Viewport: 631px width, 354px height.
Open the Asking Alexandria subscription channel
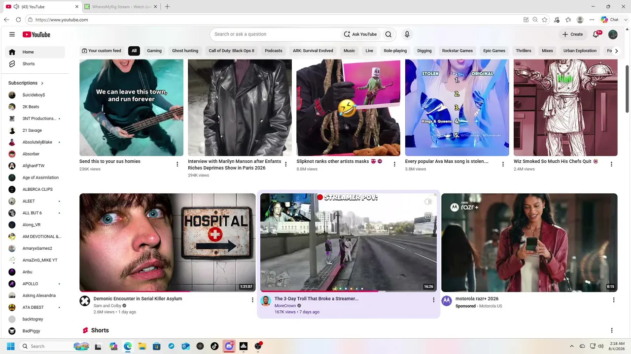(35, 295)
